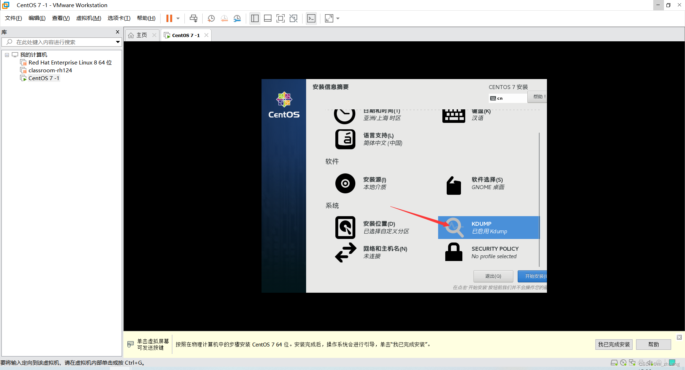Dismiss the yellow install hint bar
This screenshot has height=370, width=685.
click(679, 337)
